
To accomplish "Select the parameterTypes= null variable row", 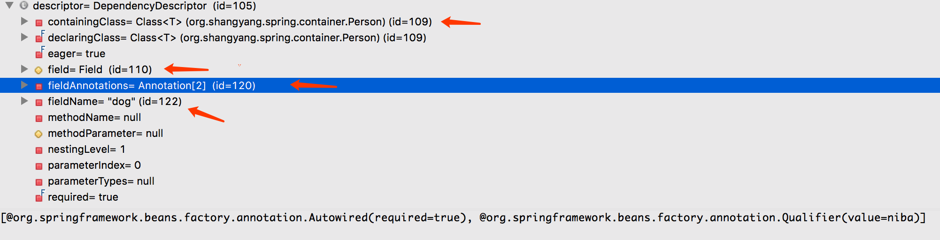I will (101, 181).
